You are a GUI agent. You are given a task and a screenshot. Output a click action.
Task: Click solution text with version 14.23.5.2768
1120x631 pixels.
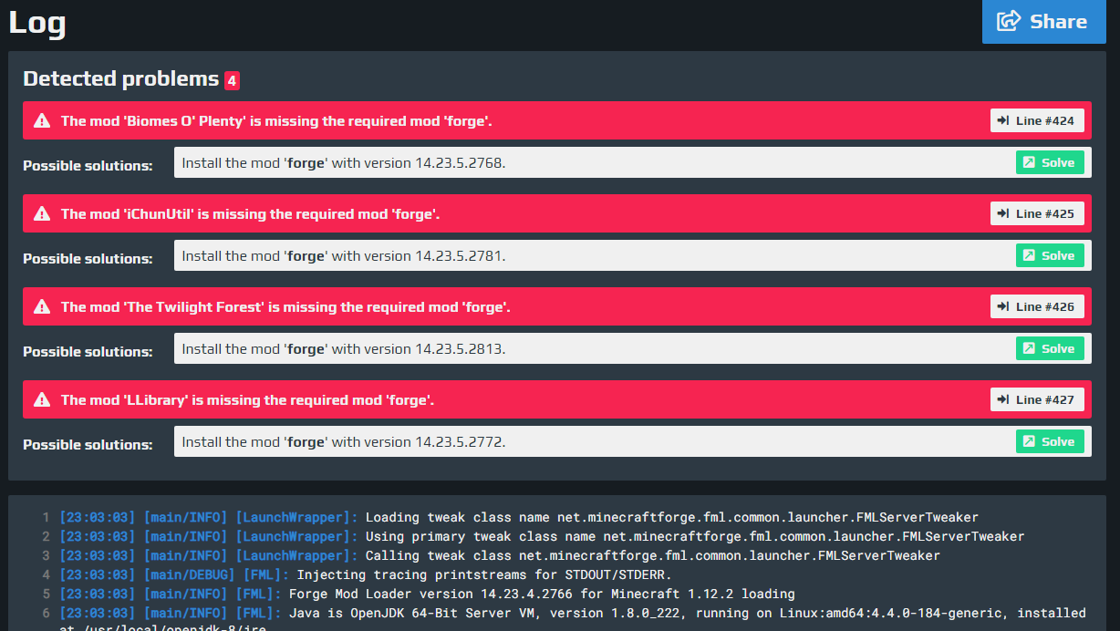[344, 162]
